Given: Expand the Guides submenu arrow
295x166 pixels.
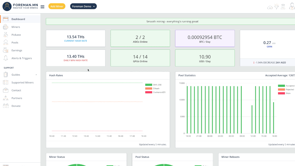Looking at the screenshot, I should (x=36, y=75).
